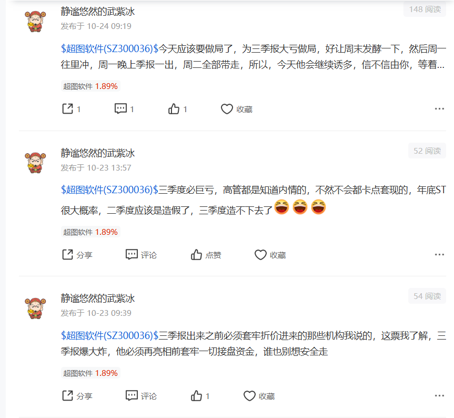Open more options for 10-23 13:57 post
The image size is (454, 418).
(439, 255)
